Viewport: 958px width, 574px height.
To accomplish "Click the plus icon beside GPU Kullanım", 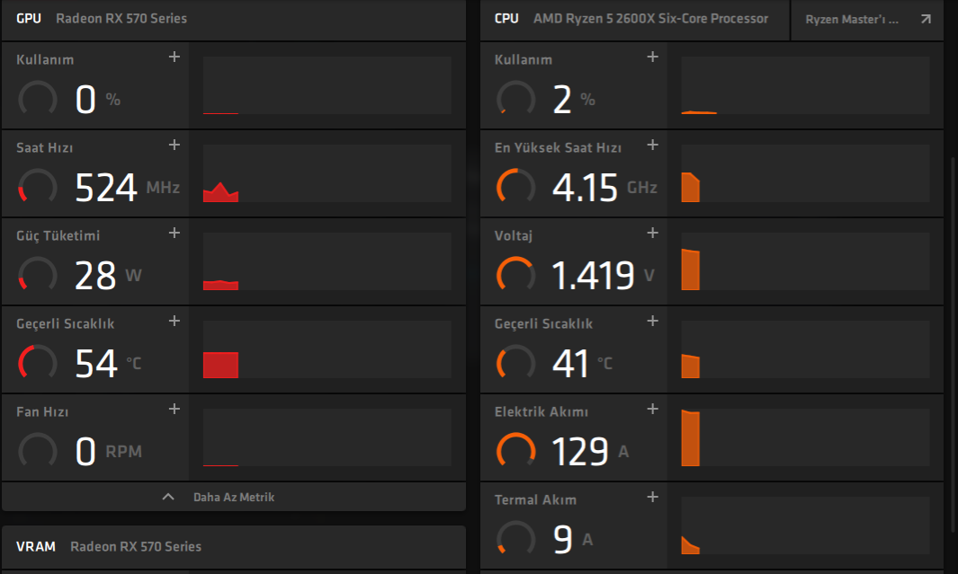I will pos(175,57).
